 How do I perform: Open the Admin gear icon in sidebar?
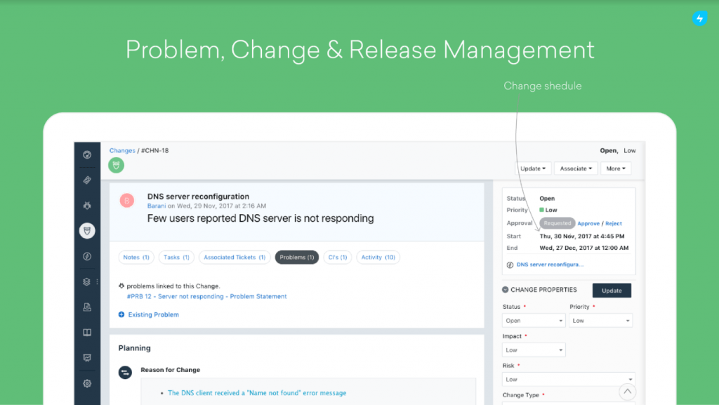pos(87,383)
